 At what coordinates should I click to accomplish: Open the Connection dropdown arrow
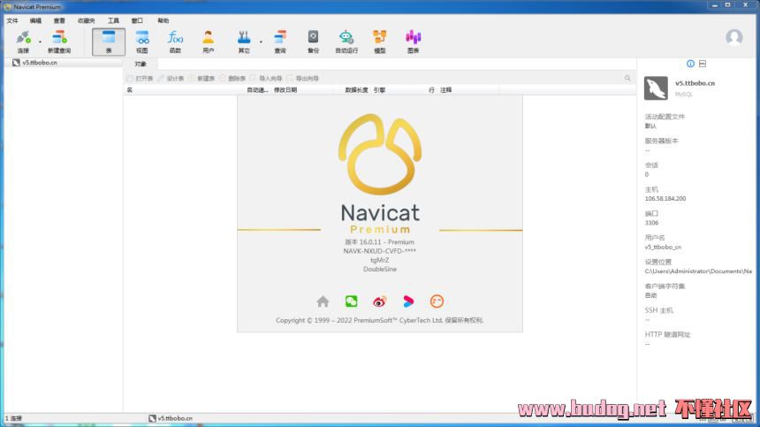[40, 42]
